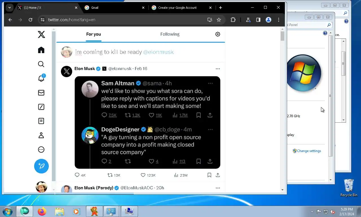Image resolution: width=361 pixels, height=217 pixels.
Task: Open Home from the X sidebar
Action: 41,50
